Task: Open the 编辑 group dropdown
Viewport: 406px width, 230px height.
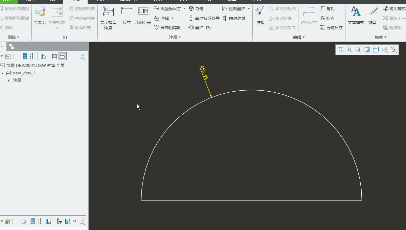Action: click(299, 37)
